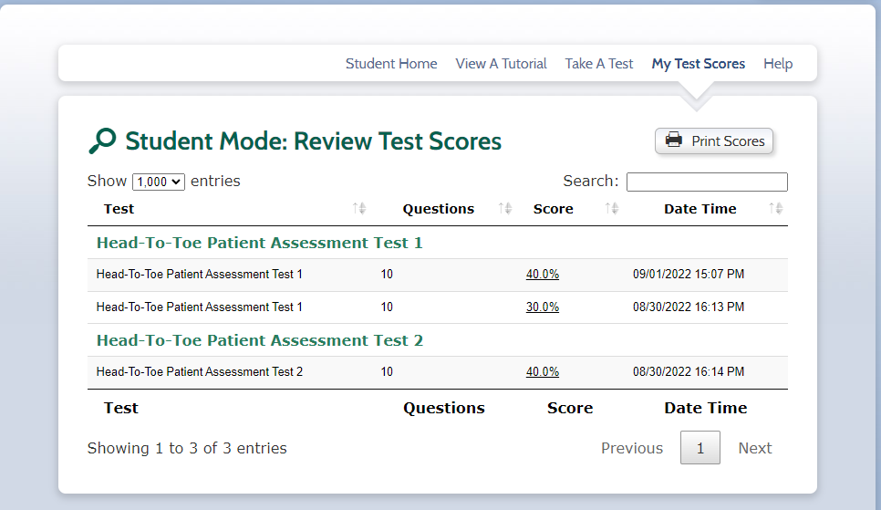Select page 1 in pagination
881x510 pixels.
(x=700, y=448)
